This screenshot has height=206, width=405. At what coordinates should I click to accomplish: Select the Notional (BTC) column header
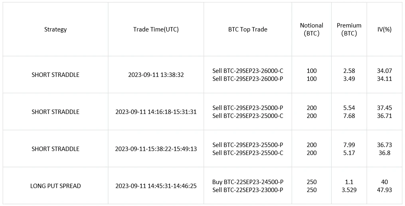[x=311, y=29]
